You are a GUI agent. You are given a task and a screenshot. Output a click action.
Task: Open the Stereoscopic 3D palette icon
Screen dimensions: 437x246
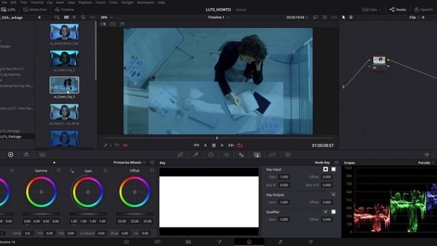(287, 155)
